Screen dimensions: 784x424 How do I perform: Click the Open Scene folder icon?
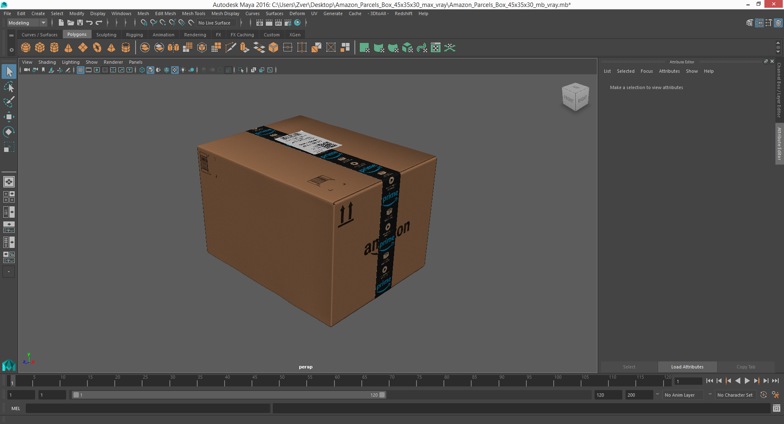point(71,23)
